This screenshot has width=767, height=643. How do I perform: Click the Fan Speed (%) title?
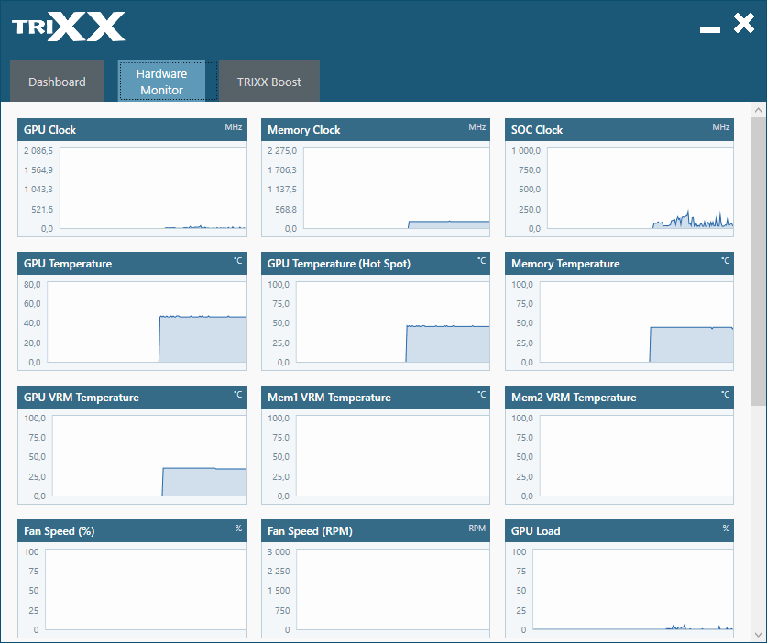[x=60, y=531]
